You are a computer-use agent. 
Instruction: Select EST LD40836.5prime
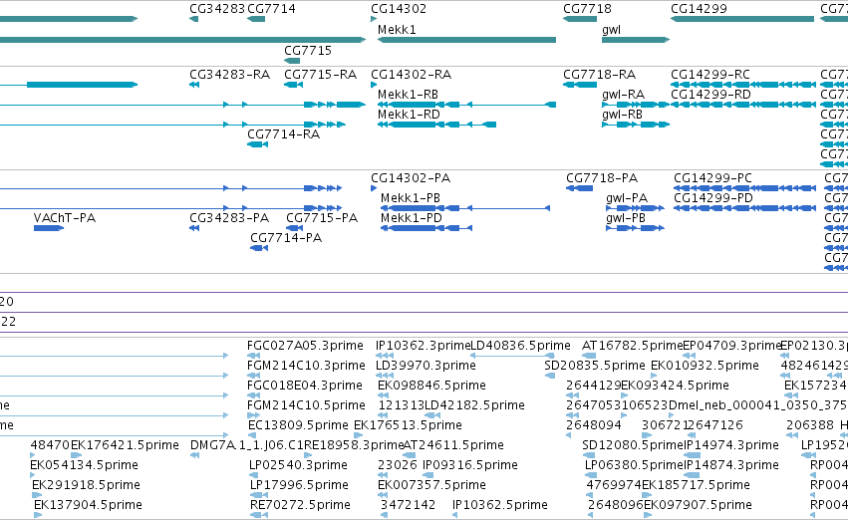(x=520, y=346)
